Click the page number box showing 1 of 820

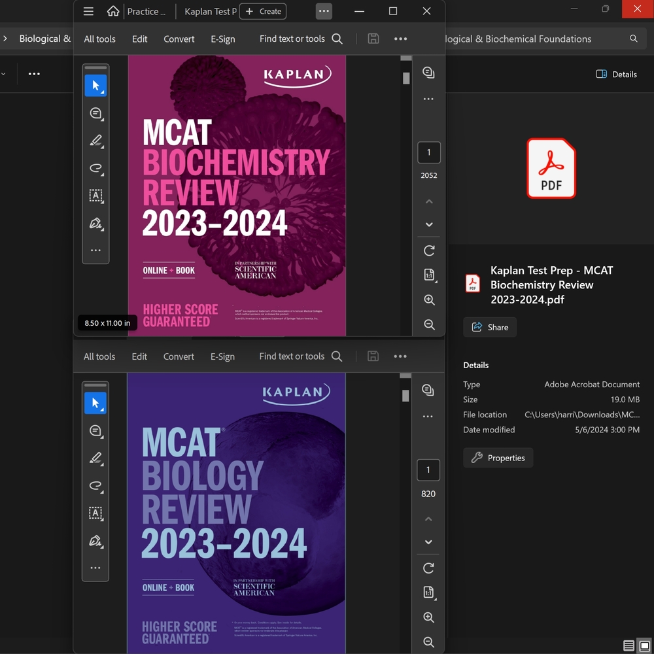428,470
